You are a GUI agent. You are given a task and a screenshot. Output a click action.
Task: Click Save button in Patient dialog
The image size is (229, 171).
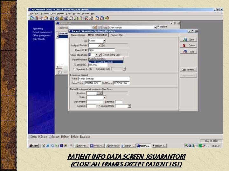click(189, 40)
